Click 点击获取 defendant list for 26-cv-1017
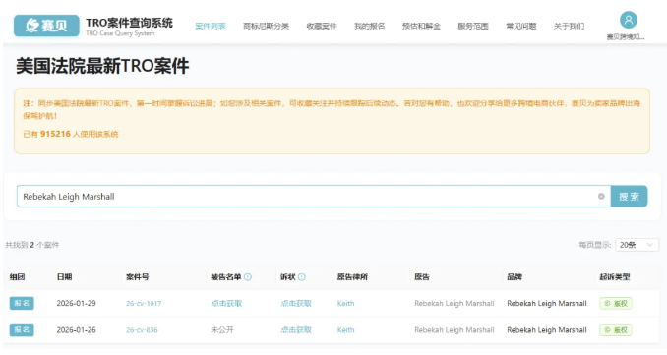Image resolution: width=667 pixels, height=355 pixels. (226, 304)
